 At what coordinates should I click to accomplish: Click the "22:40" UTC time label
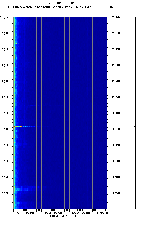tap(115, 81)
